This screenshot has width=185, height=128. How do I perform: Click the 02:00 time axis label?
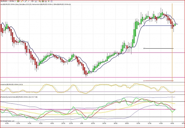(93, 123)
